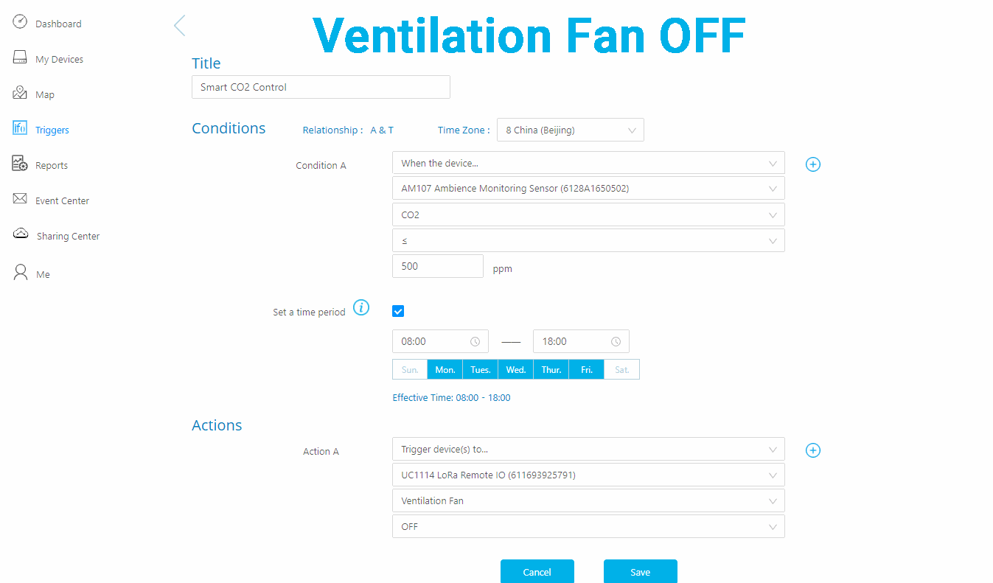The width and height of the screenshot is (993, 583).
Task: Deselect Wednesday in the weekday selector
Action: point(516,370)
